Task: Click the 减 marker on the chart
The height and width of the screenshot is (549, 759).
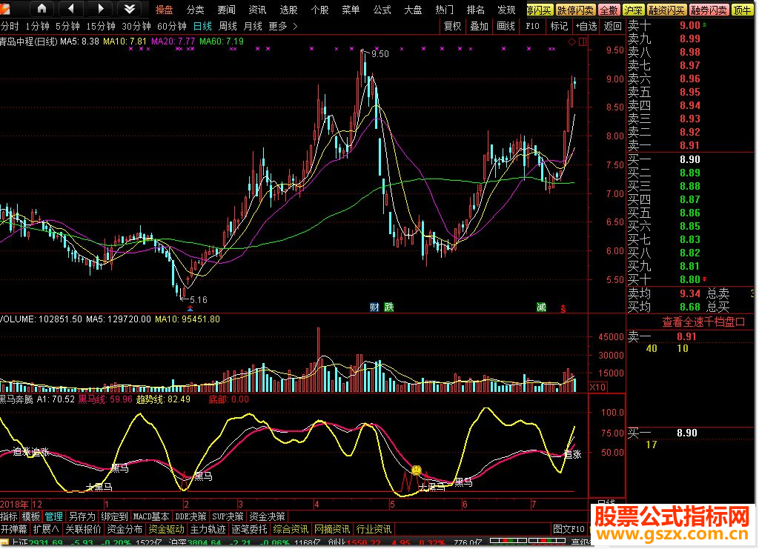Action: [x=541, y=307]
